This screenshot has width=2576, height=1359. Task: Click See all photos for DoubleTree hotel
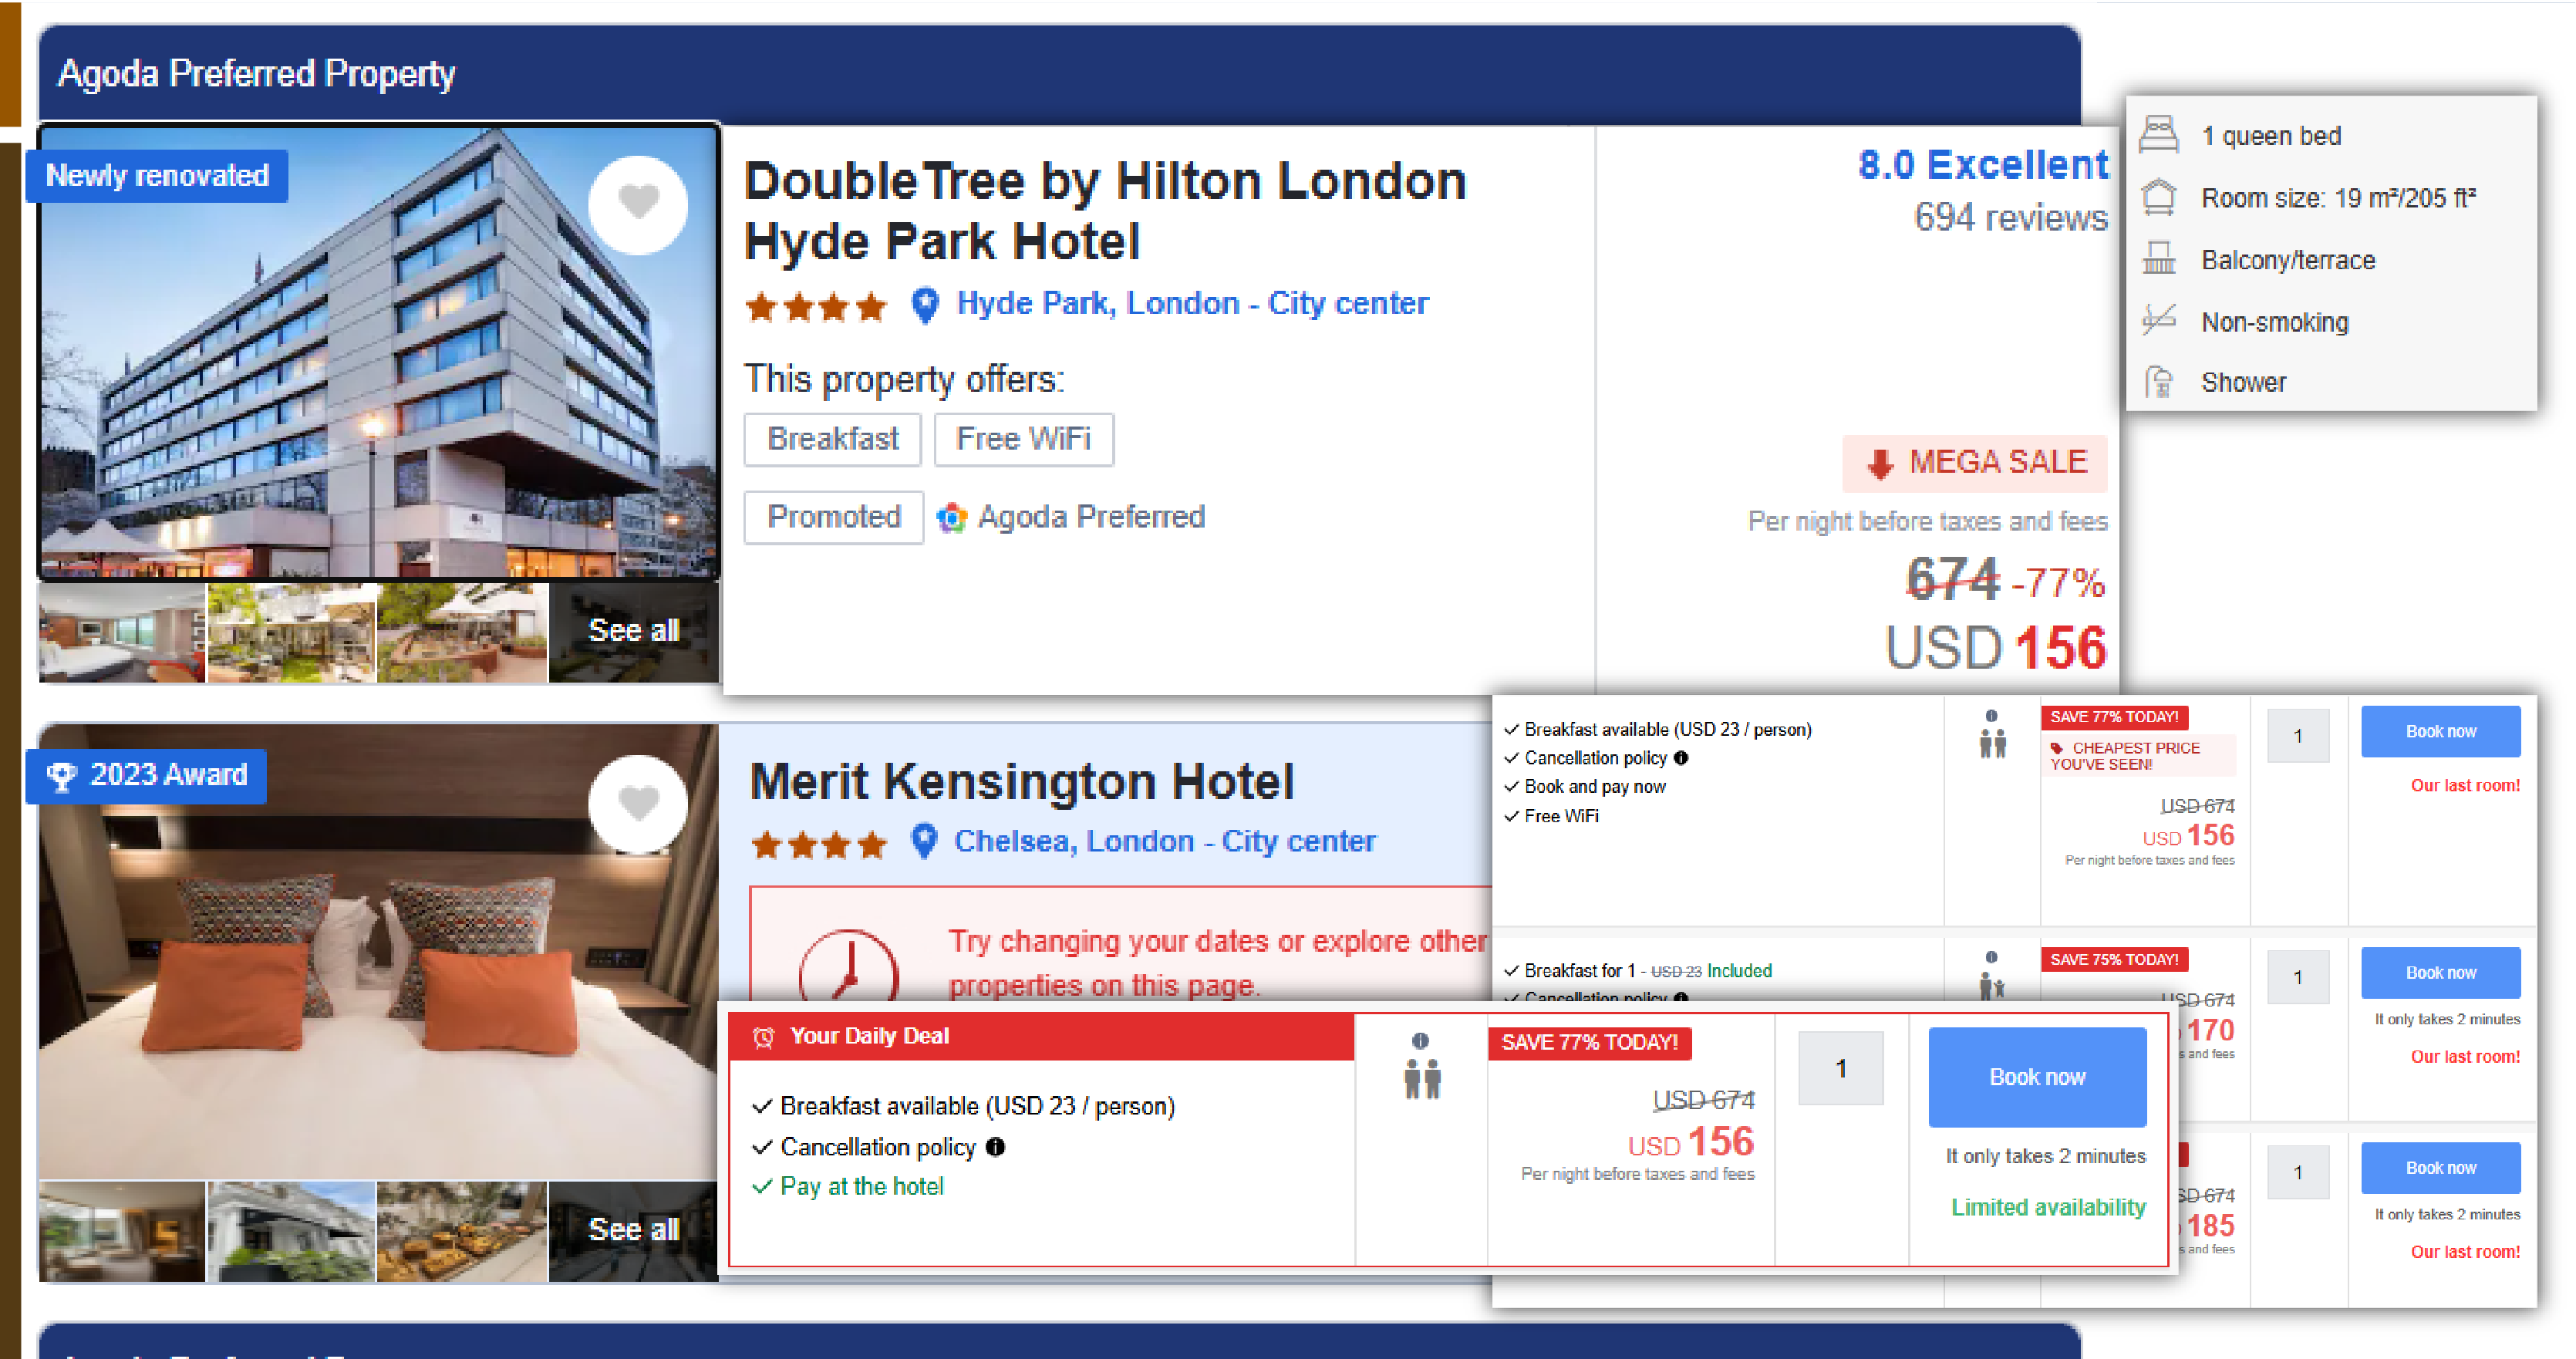tap(634, 631)
